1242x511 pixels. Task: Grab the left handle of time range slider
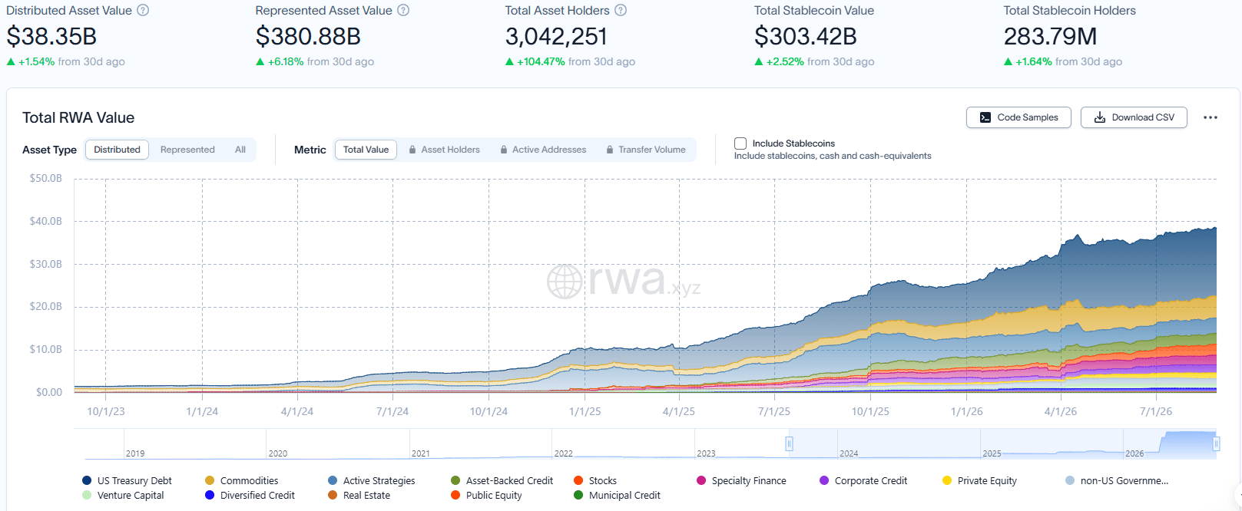point(789,443)
